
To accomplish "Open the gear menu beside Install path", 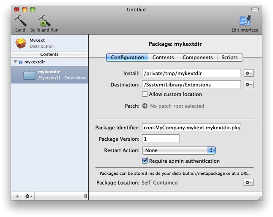I will click(248, 73).
